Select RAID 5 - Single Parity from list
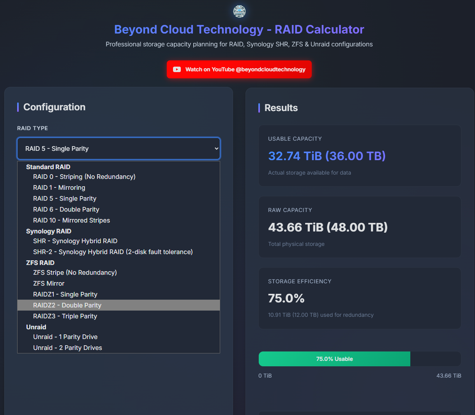This screenshot has height=415, width=475. pyautogui.click(x=65, y=198)
